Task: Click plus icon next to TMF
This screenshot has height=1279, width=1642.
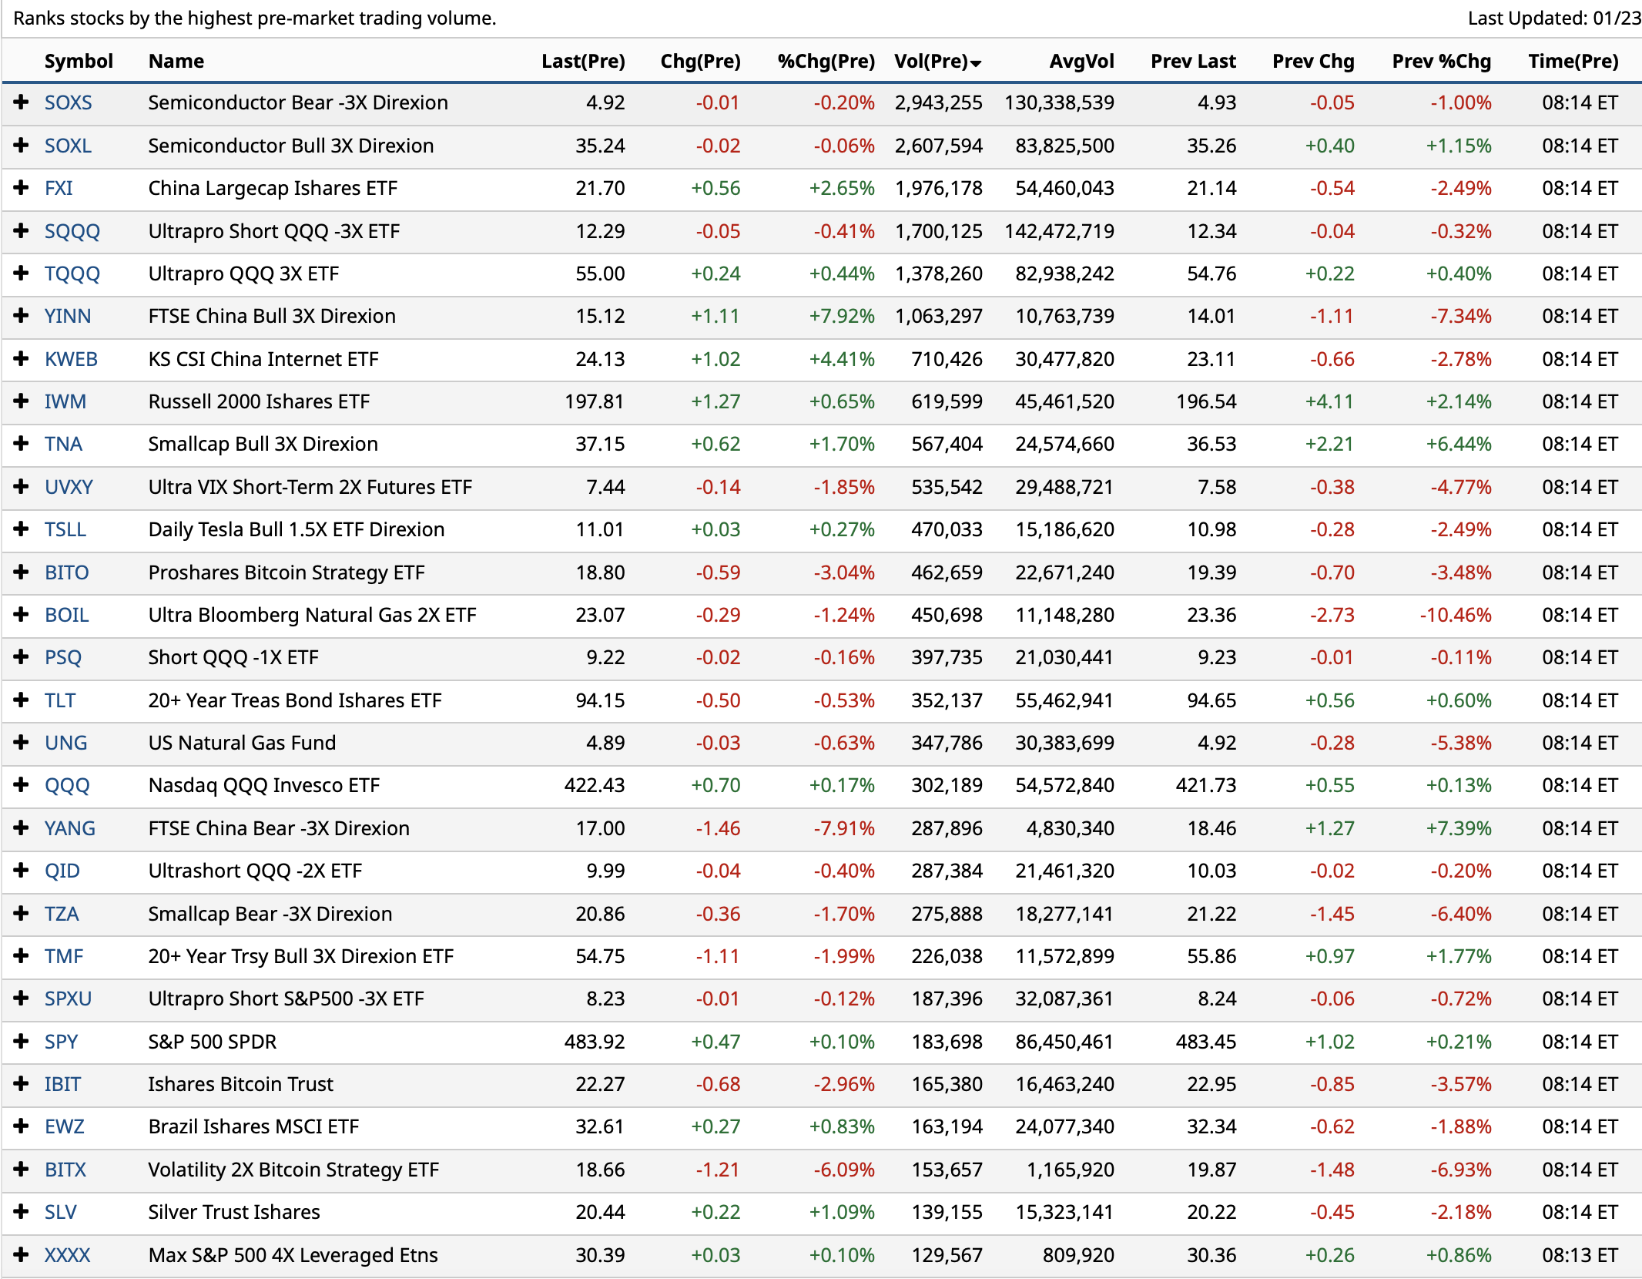Action: [21, 956]
